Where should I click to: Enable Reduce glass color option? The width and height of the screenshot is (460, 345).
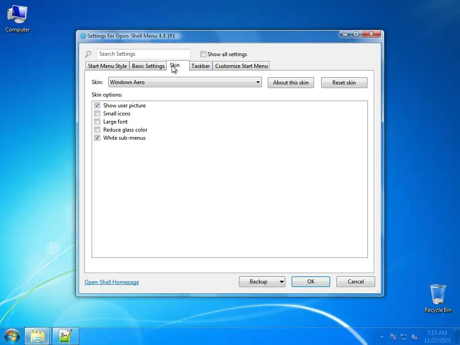(x=97, y=130)
